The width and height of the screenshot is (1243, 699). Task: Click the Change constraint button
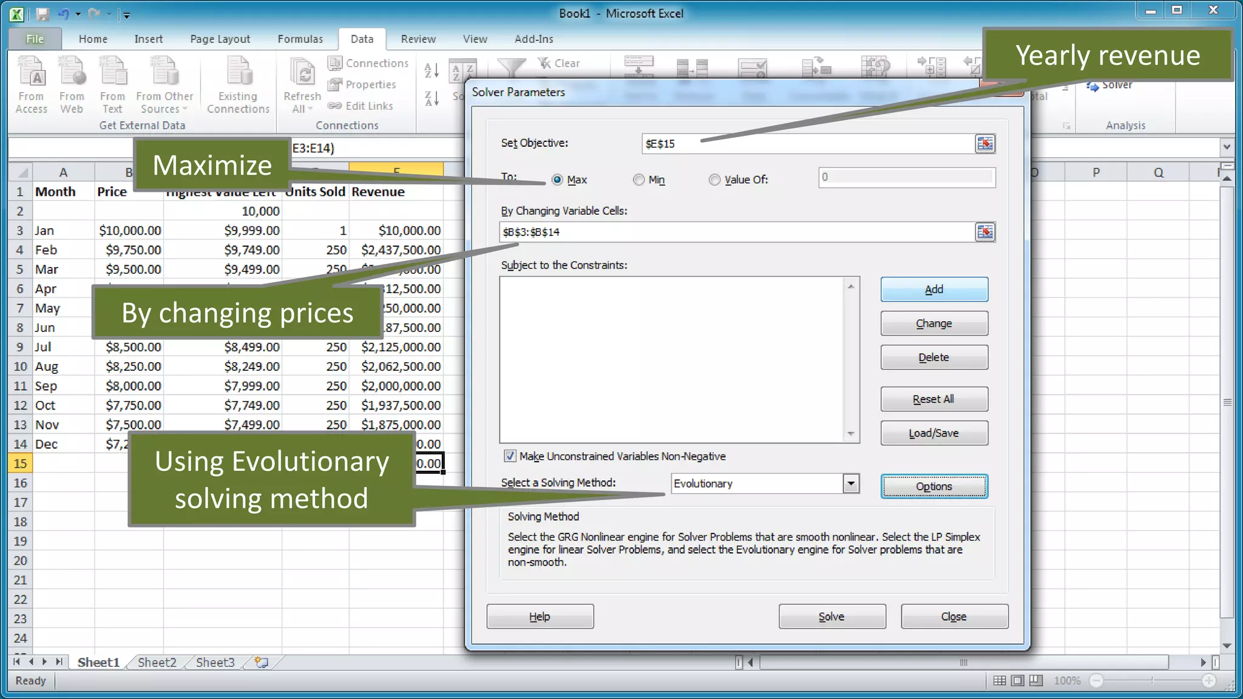pyautogui.click(x=934, y=323)
